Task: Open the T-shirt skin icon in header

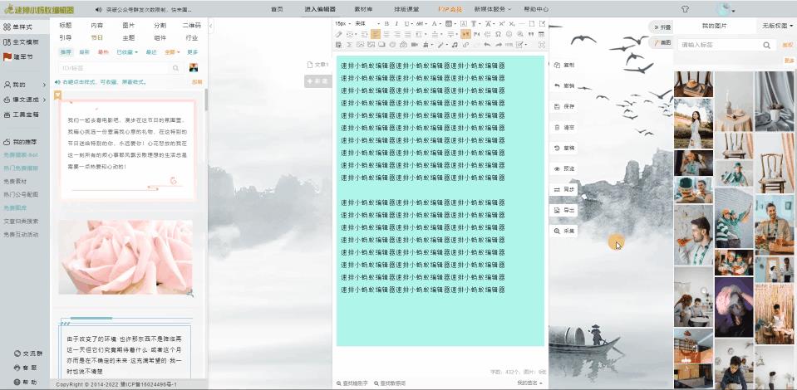Action: [685, 9]
